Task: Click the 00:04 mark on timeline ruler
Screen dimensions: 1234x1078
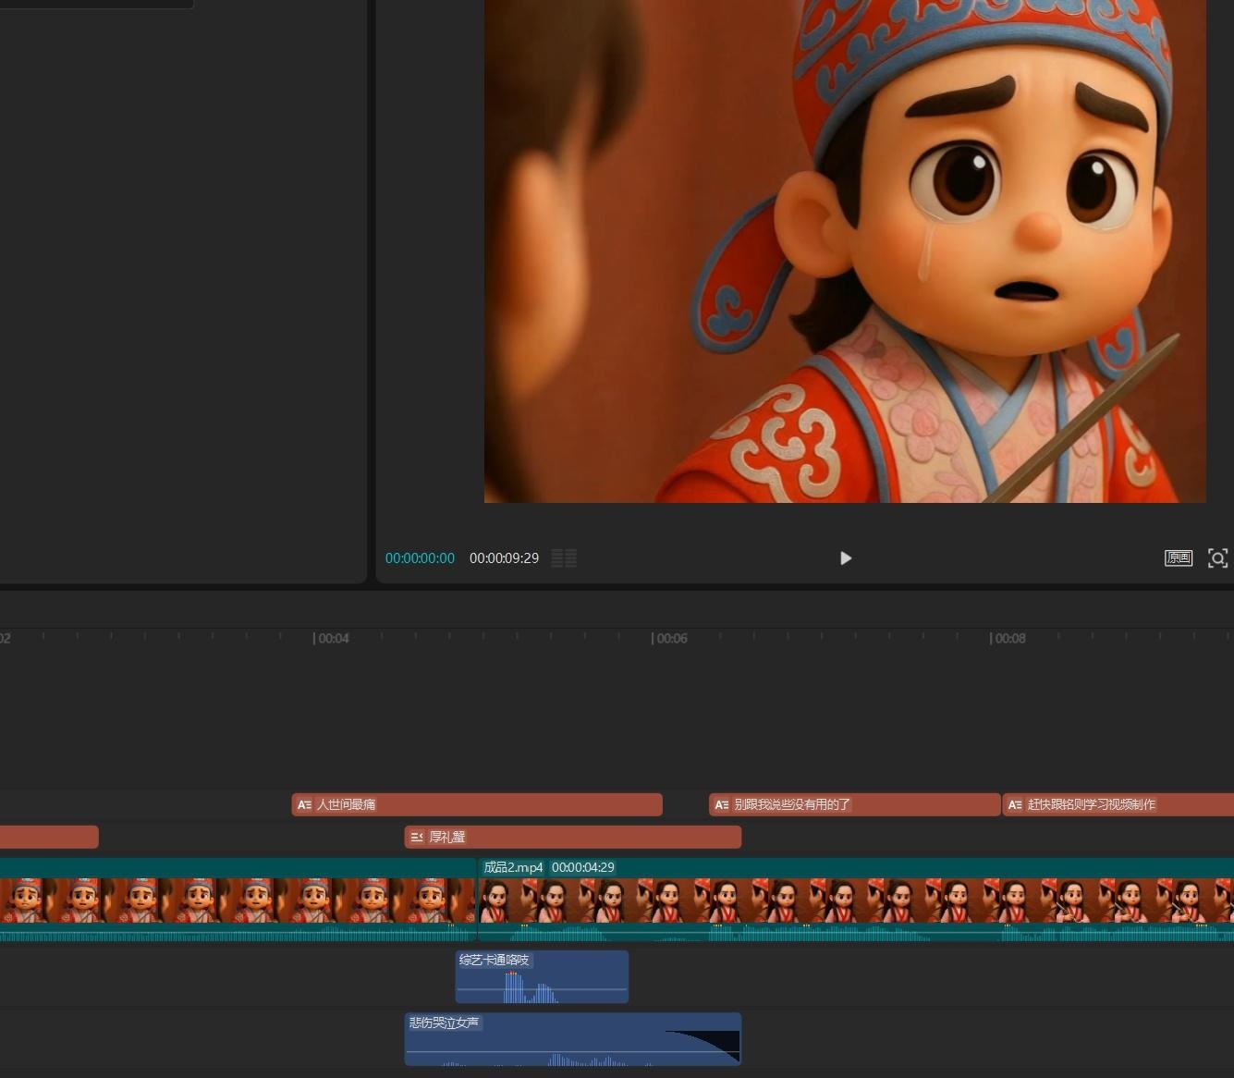Action: [331, 638]
